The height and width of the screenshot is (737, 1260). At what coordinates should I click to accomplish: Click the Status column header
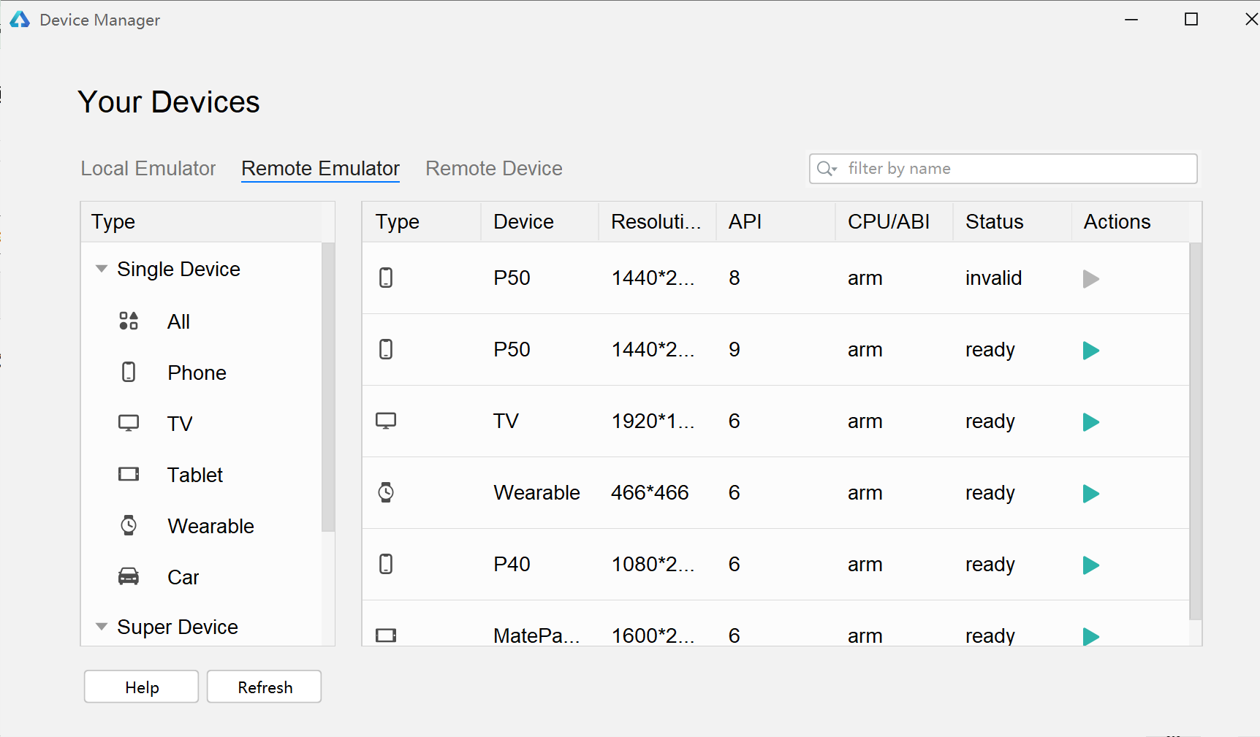click(1012, 222)
